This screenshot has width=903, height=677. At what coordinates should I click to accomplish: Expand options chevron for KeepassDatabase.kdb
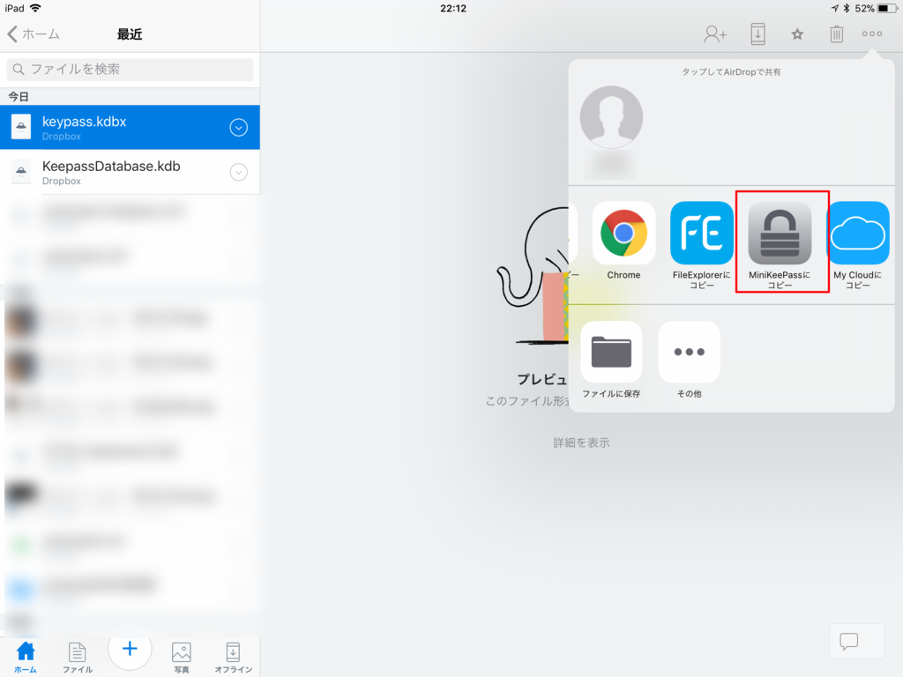[238, 172]
